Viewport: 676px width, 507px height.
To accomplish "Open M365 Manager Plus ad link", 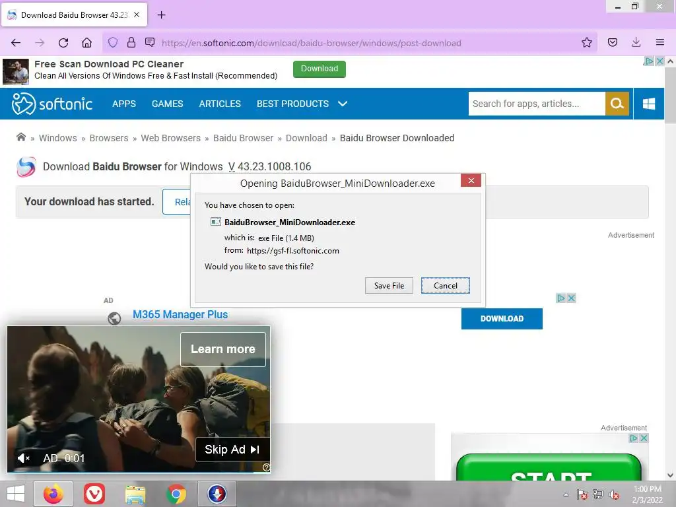I will pos(180,314).
